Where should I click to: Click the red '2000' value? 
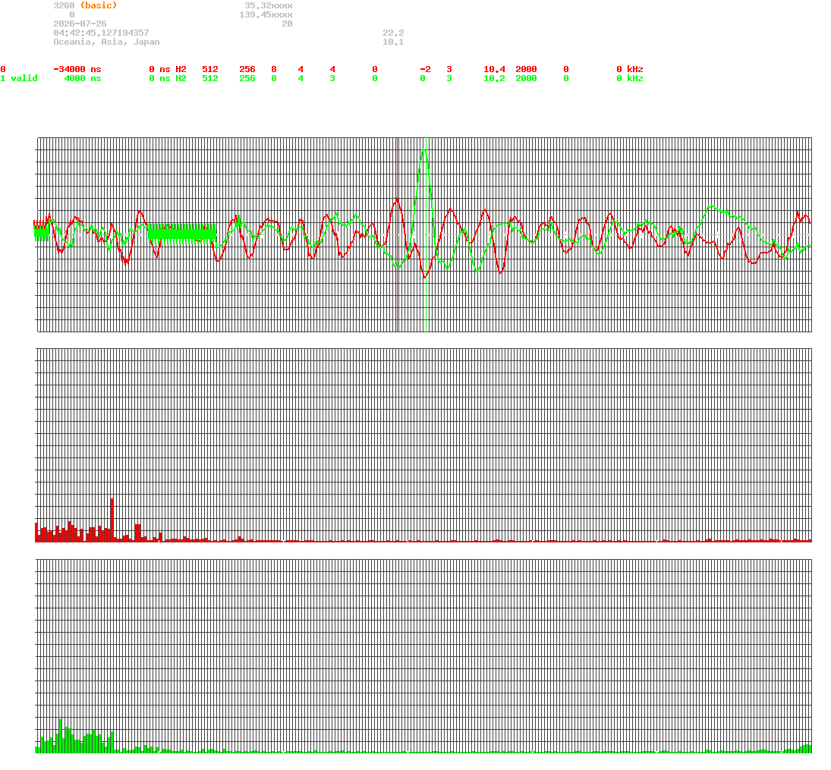point(526,70)
